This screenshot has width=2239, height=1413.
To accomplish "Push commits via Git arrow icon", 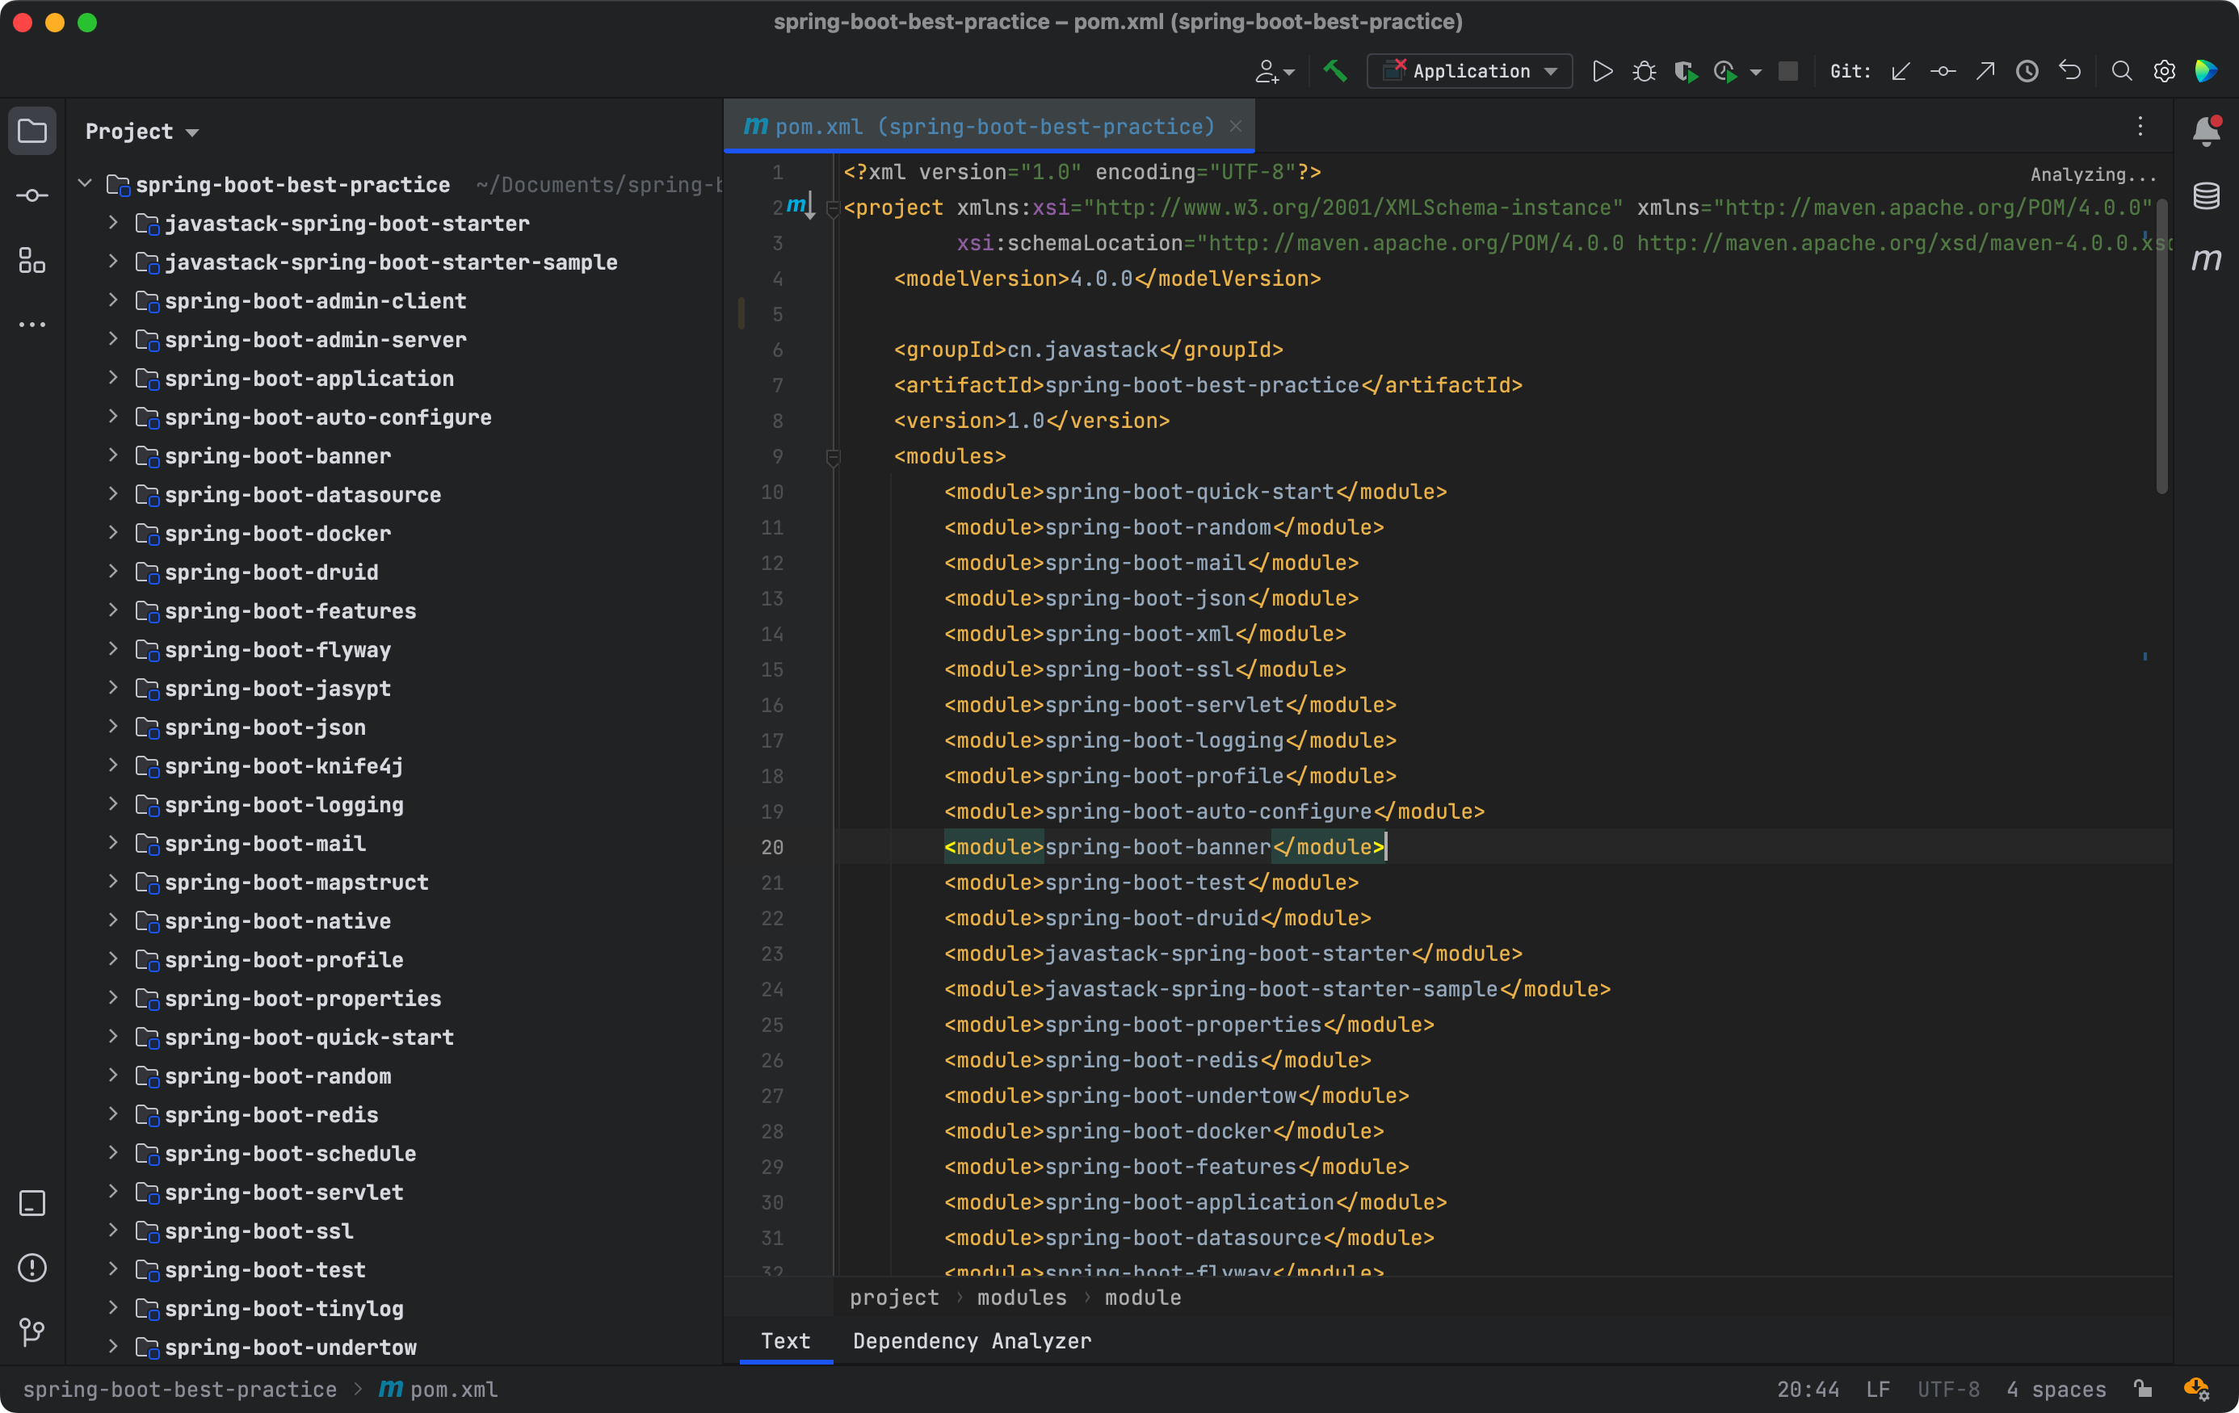I will (1985, 72).
